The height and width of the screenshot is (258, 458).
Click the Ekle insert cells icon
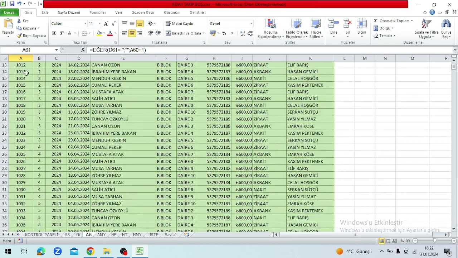tap(333, 24)
